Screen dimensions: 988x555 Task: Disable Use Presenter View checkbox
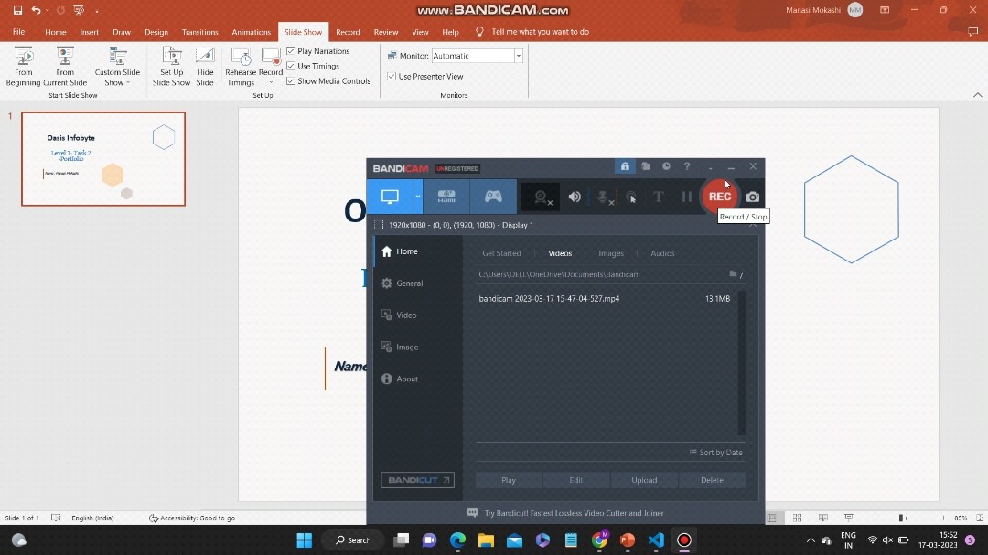click(x=392, y=77)
